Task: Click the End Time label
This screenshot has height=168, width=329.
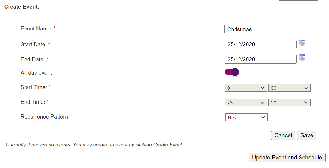Action: pyautogui.click(x=33, y=102)
